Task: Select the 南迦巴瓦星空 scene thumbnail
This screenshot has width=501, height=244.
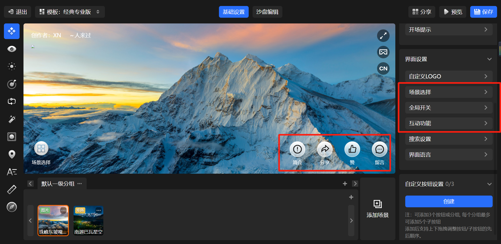Action: point(88,220)
